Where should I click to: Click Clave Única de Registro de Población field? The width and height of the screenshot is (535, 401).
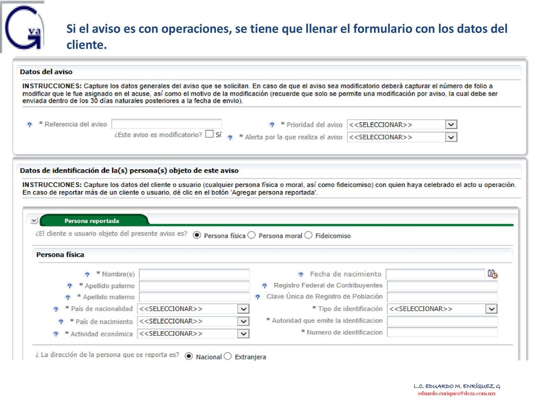pos(442,297)
